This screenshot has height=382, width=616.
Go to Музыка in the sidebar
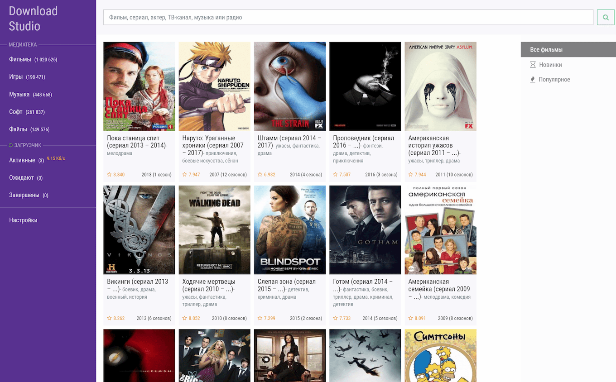[x=19, y=94]
